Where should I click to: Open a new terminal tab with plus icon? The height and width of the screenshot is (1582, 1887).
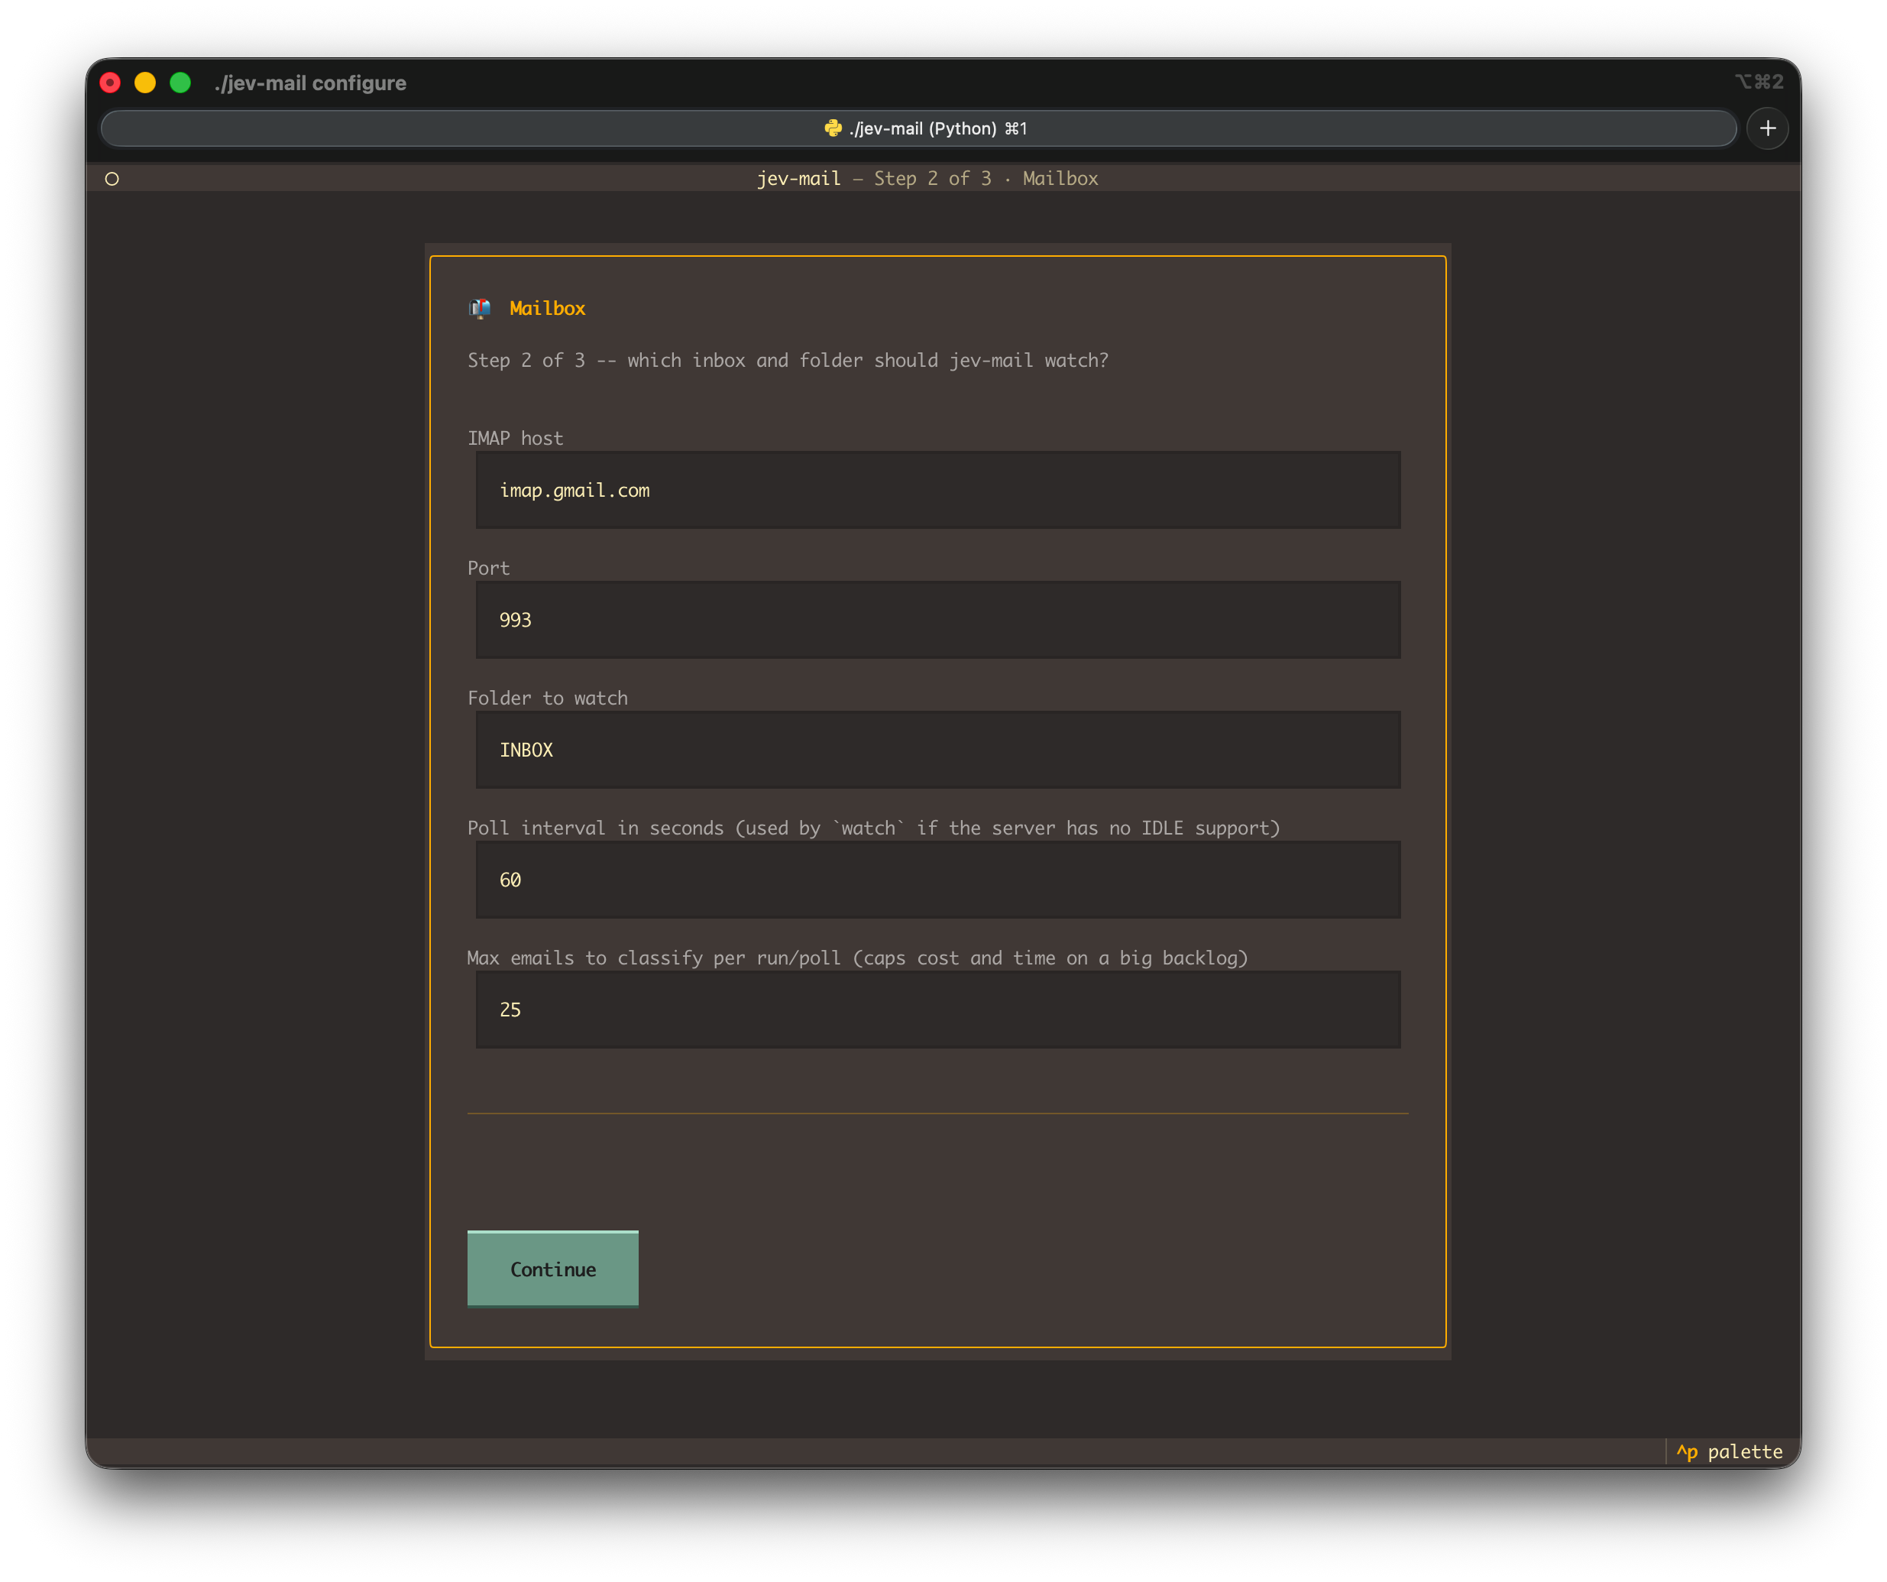[x=1768, y=128]
